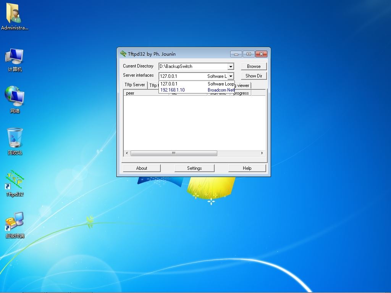
Task: Open the 计算机 desktop icon
Action: [15, 60]
